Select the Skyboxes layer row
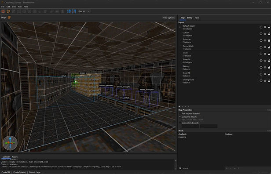The height and width of the screenshot is (174, 271). coord(224,40)
